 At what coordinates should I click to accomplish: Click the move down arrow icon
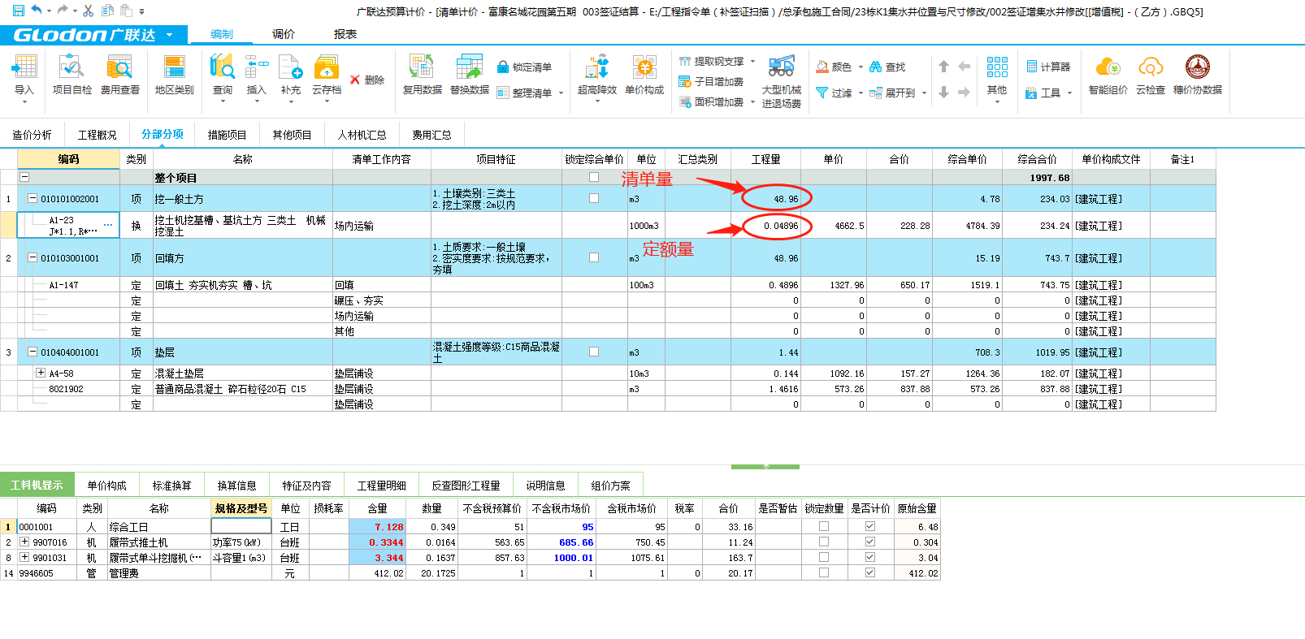tap(943, 93)
